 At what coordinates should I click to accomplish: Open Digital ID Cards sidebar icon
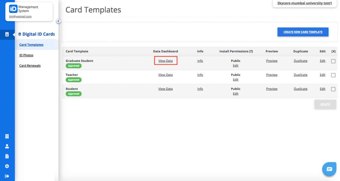click(x=7, y=34)
